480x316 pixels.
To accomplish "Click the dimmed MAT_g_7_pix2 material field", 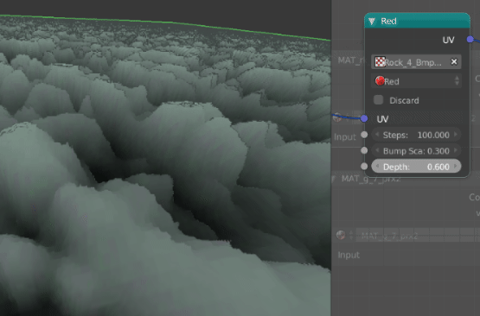I will point(417,236).
